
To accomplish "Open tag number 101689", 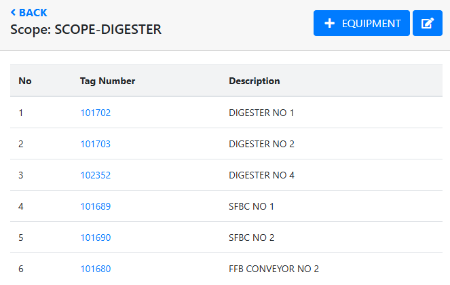I will (95, 206).
